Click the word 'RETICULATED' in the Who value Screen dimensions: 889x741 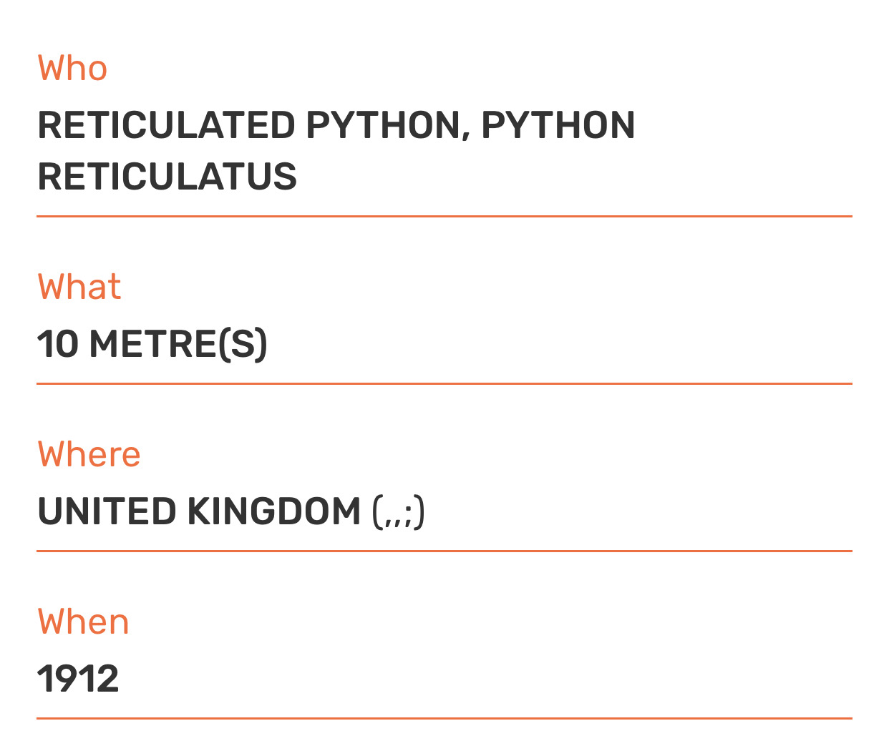click(x=166, y=125)
